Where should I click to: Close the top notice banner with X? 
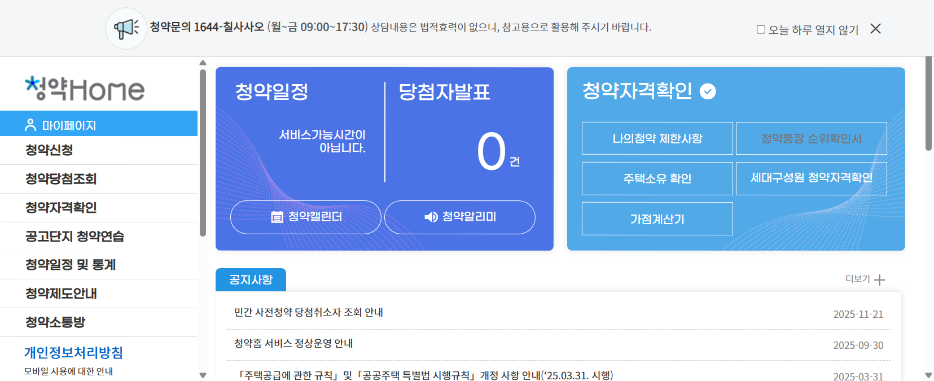[875, 29]
